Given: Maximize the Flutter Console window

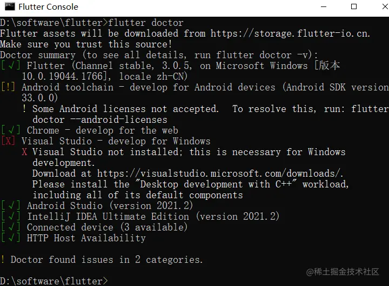Looking at the screenshot, I should [x=354, y=6].
